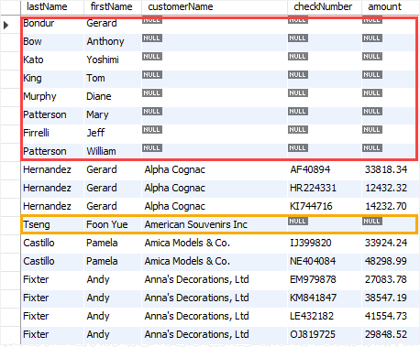Click the current row arrow indicator
420x347 pixels.
pos(6,25)
